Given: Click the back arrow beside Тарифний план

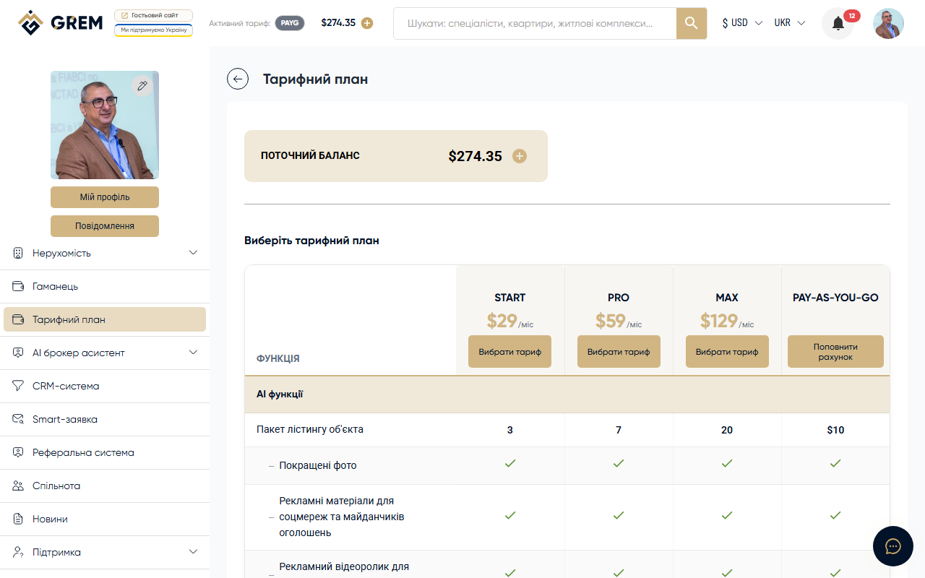Looking at the screenshot, I should [238, 79].
